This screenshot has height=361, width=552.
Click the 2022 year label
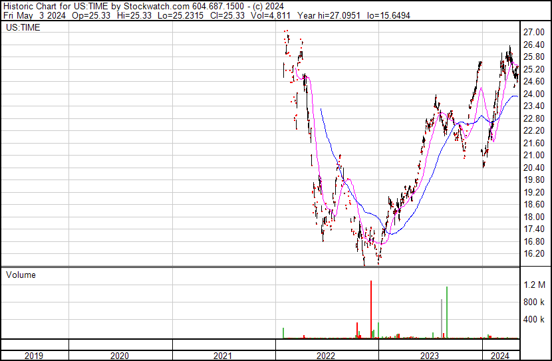327,355
